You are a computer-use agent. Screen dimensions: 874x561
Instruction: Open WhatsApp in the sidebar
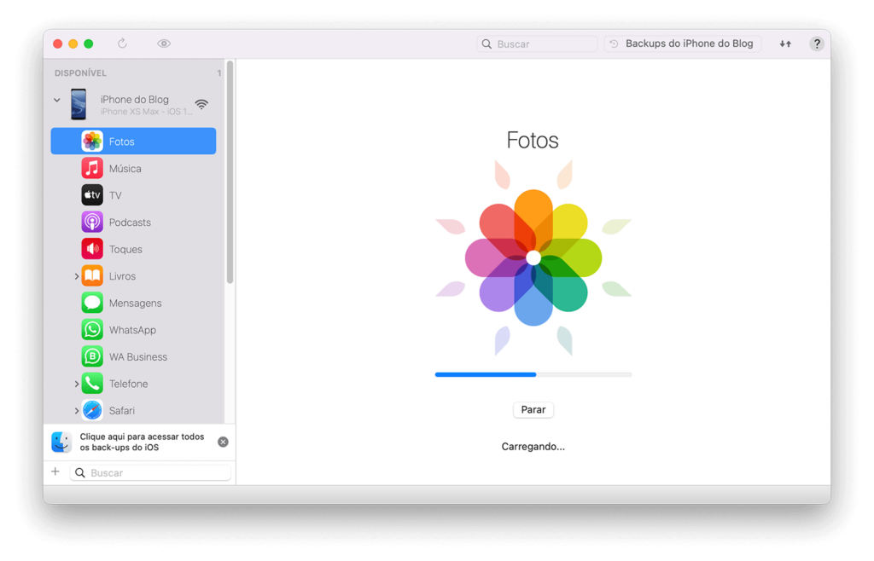tap(132, 330)
